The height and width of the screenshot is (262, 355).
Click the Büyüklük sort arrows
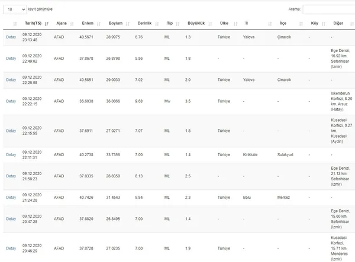coord(210,24)
